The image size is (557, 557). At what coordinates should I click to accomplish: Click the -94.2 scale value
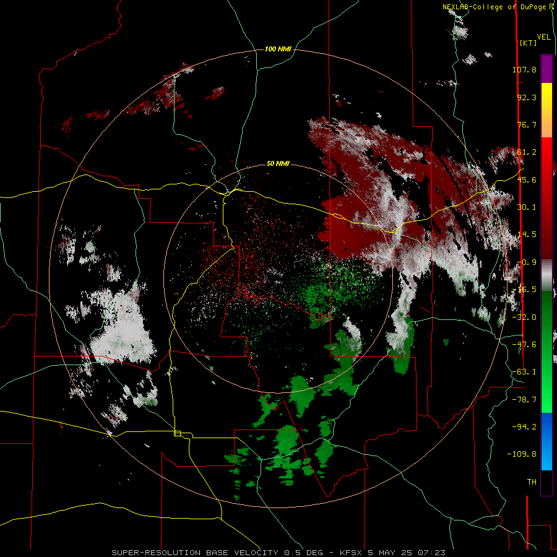coord(524,426)
